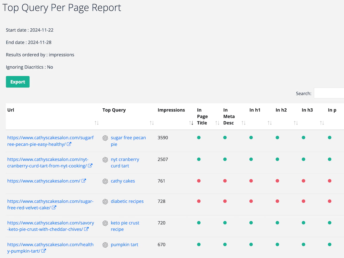
Task: Open 'keto pie crust recipe' query link
Action: 125,226
